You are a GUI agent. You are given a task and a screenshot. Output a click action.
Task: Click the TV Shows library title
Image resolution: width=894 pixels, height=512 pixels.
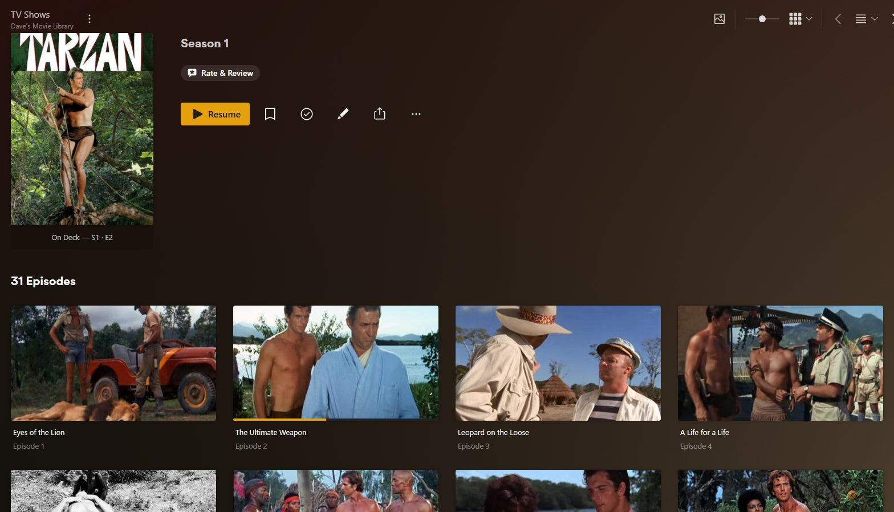[x=30, y=14]
